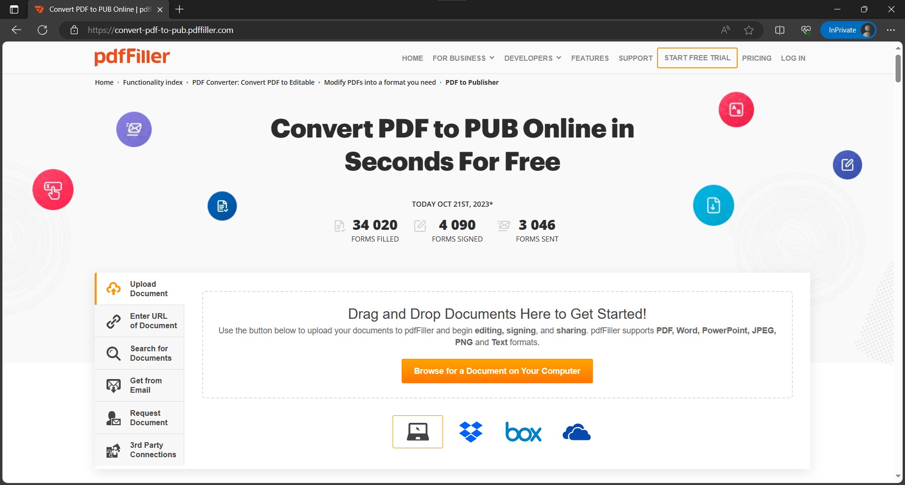Reload the page with the refresh icon

(42, 30)
